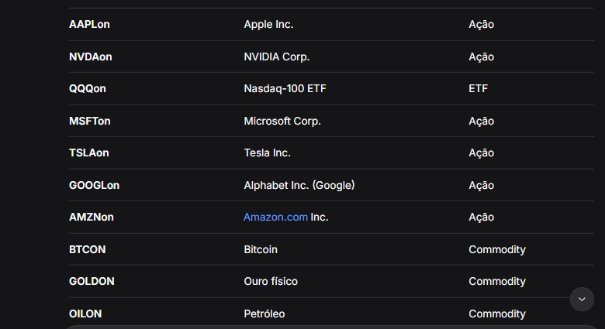
Task: Select the AAPLon ticker cell
Action: (x=89, y=24)
